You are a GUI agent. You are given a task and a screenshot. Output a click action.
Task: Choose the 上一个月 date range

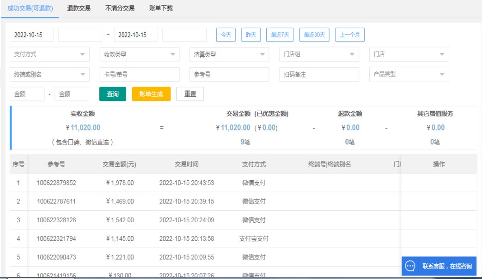(x=350, y=35)
